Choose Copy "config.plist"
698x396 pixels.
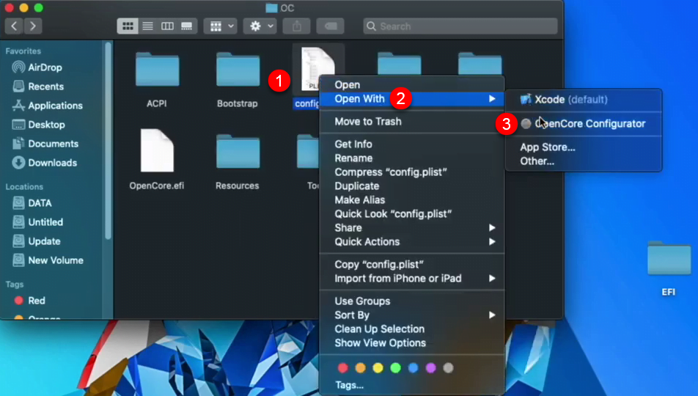click(412, 265)
